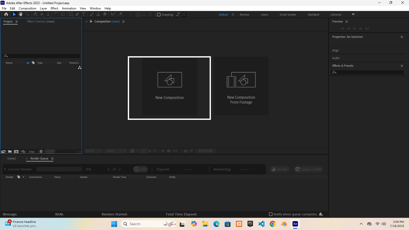Select the Type tool
This screenshot has height=230, width=409.
pyautogui.click(x=84, y=14)
